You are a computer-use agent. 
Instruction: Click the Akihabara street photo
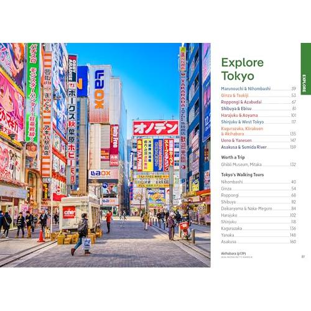pyautogui.click(x=105, y=155)
